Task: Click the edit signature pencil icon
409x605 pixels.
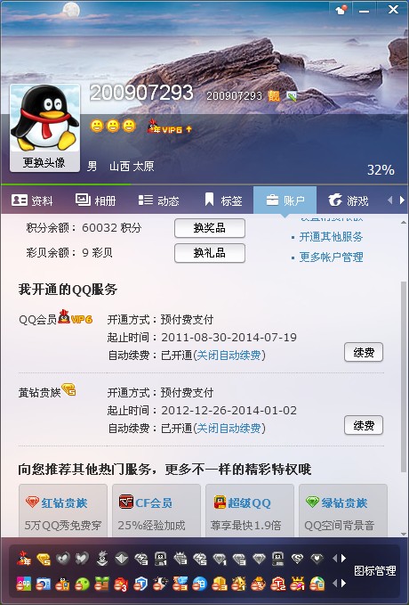Action: pos(292,96)
